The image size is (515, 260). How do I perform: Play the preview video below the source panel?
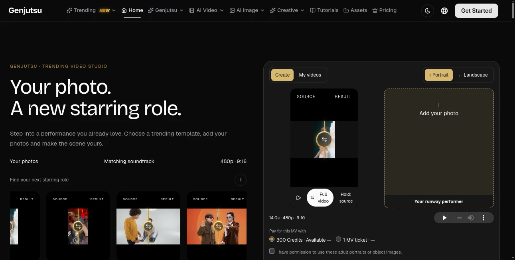(x=298, y=198)
